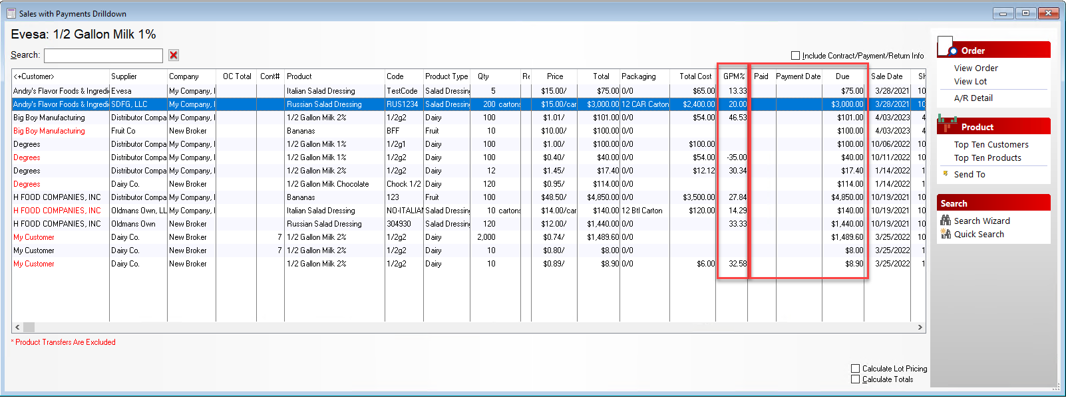Screen dimensions: 1066x398
Task: Show Top Ten Products
Action: tap(987, 157)
